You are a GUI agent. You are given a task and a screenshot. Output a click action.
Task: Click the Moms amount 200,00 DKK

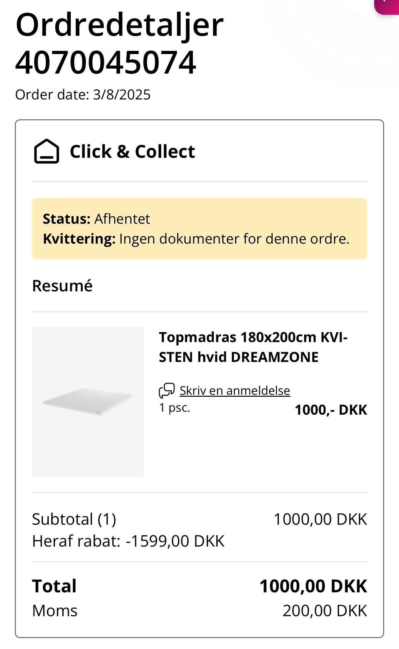[325, 611]
